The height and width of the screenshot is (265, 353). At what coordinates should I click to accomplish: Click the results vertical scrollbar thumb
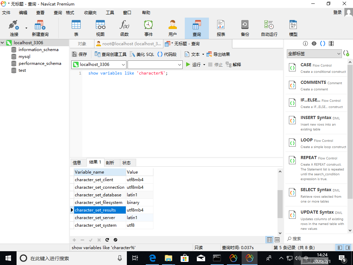[x=280, y=204]
